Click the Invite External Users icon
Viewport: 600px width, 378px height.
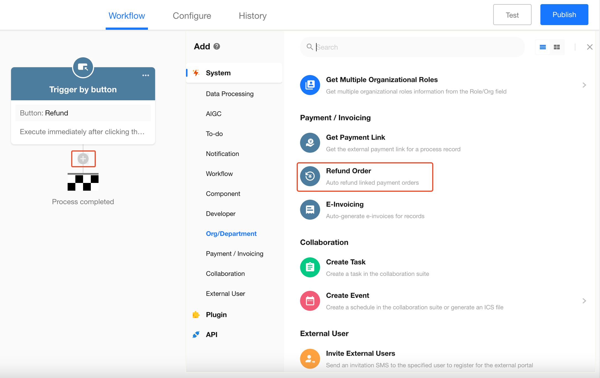point(310,359)
